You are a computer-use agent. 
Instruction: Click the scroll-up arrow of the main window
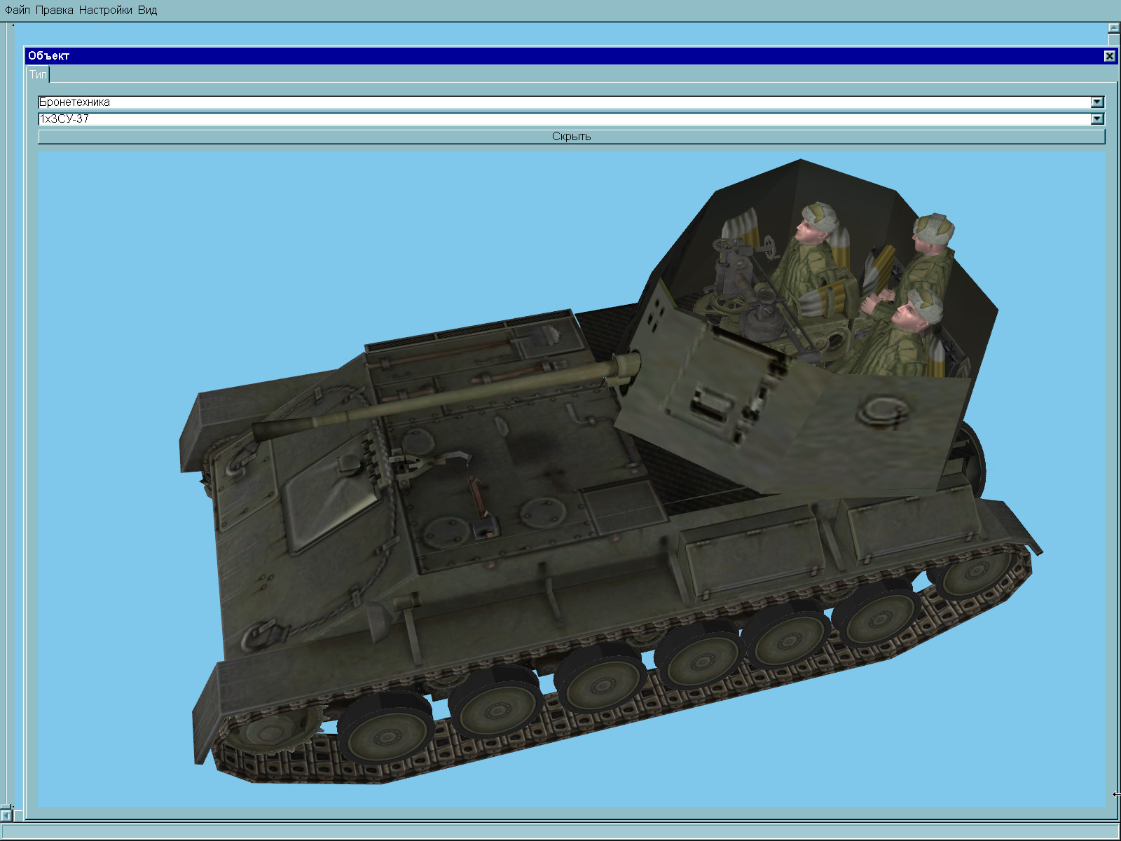[x=1114, y=28]
